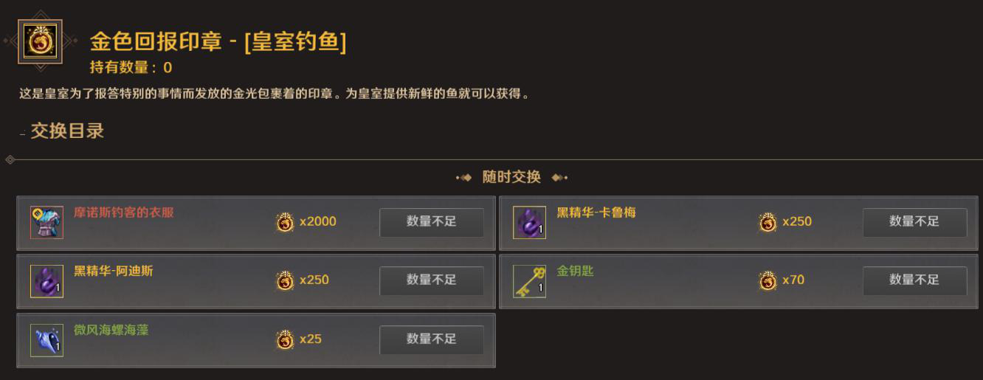Open the 金钥匙 item name link
Viewport: 983px width, 380px height.
click(575, 272)
